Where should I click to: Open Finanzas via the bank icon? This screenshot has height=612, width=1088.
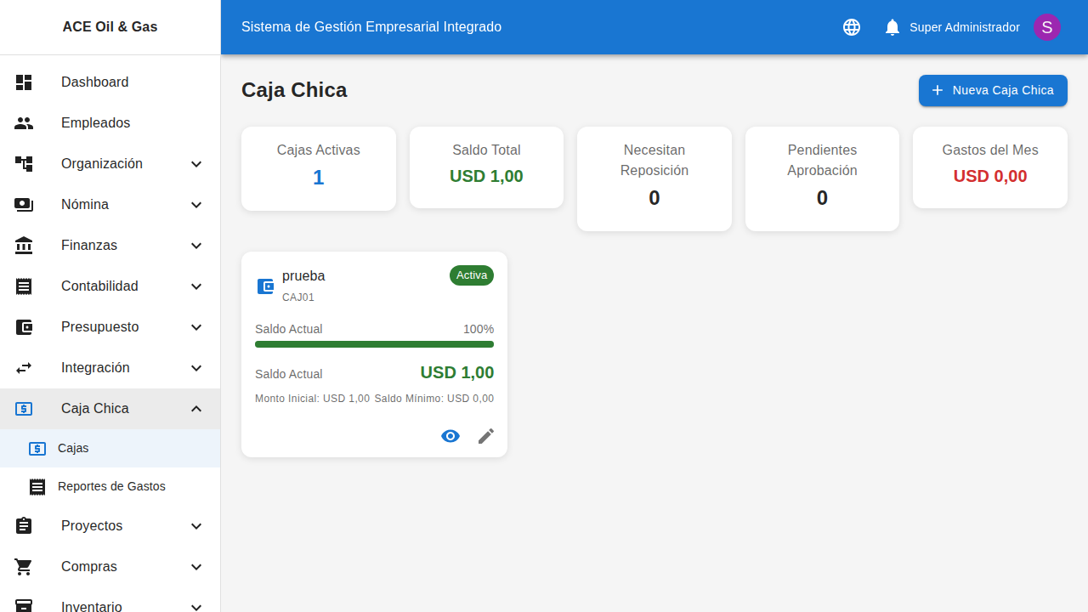23,245
